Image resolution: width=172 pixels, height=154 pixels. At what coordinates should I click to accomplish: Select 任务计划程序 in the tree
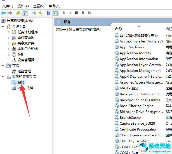28,32
